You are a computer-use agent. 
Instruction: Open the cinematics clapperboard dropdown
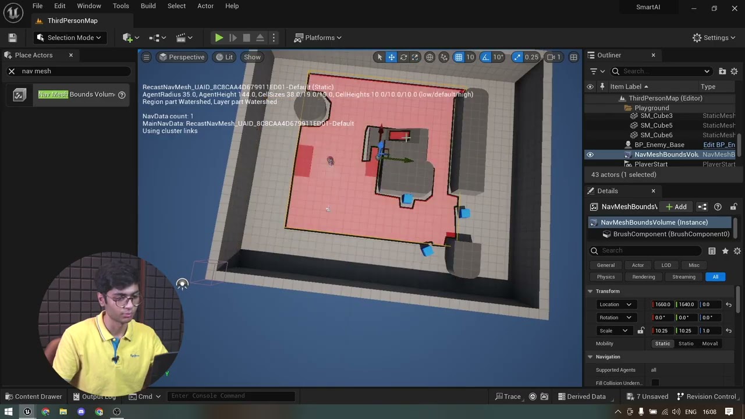coord(184,38)
